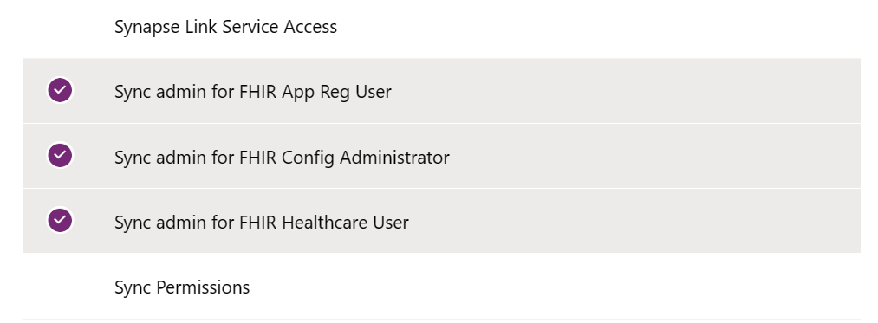Viewport: 878px width, 323px height.
Task: Click the Sync admin for FHIR Healthcare User label
Action: click(x=262, y=223)
